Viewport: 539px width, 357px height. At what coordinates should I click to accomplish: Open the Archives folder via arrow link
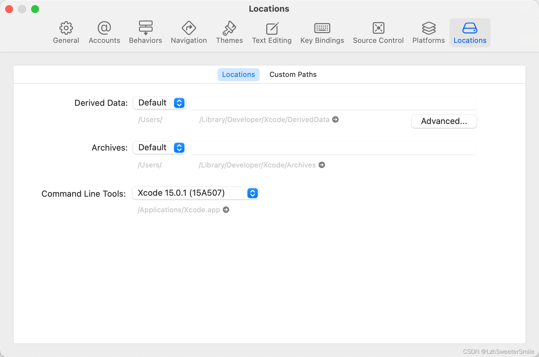point(322,165)
